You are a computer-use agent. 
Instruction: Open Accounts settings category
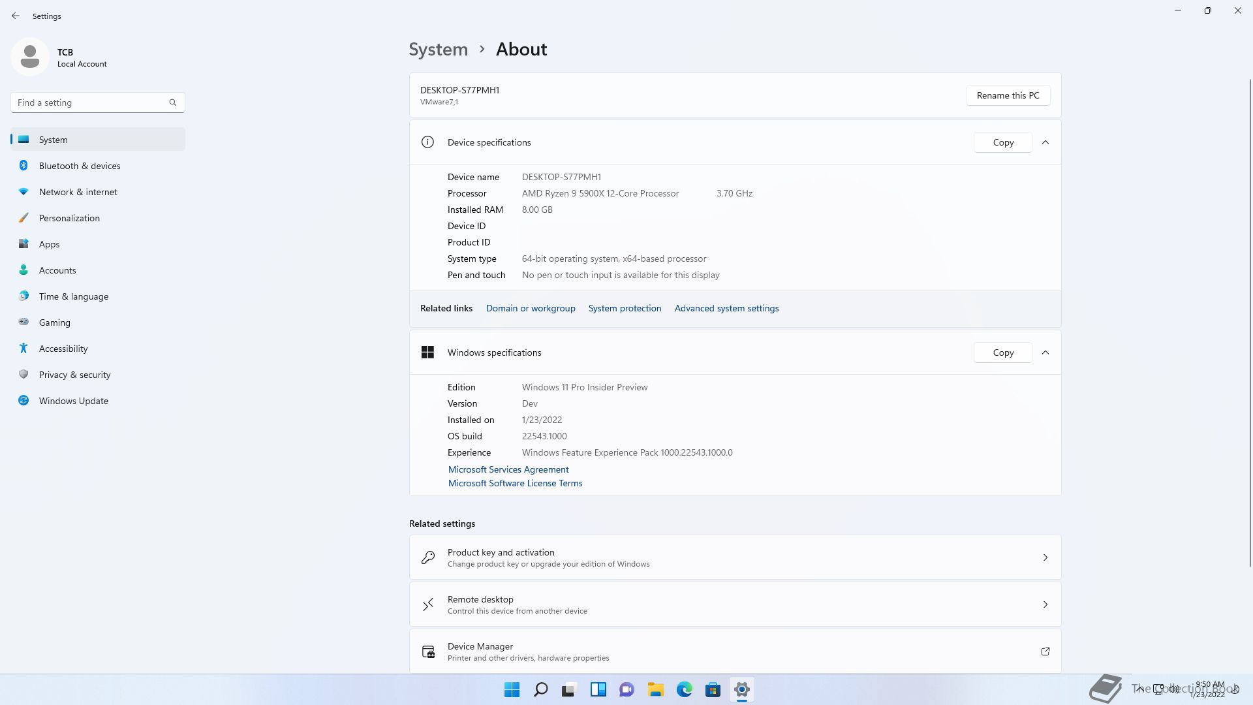pyautogui.click(x=98, y=270)
